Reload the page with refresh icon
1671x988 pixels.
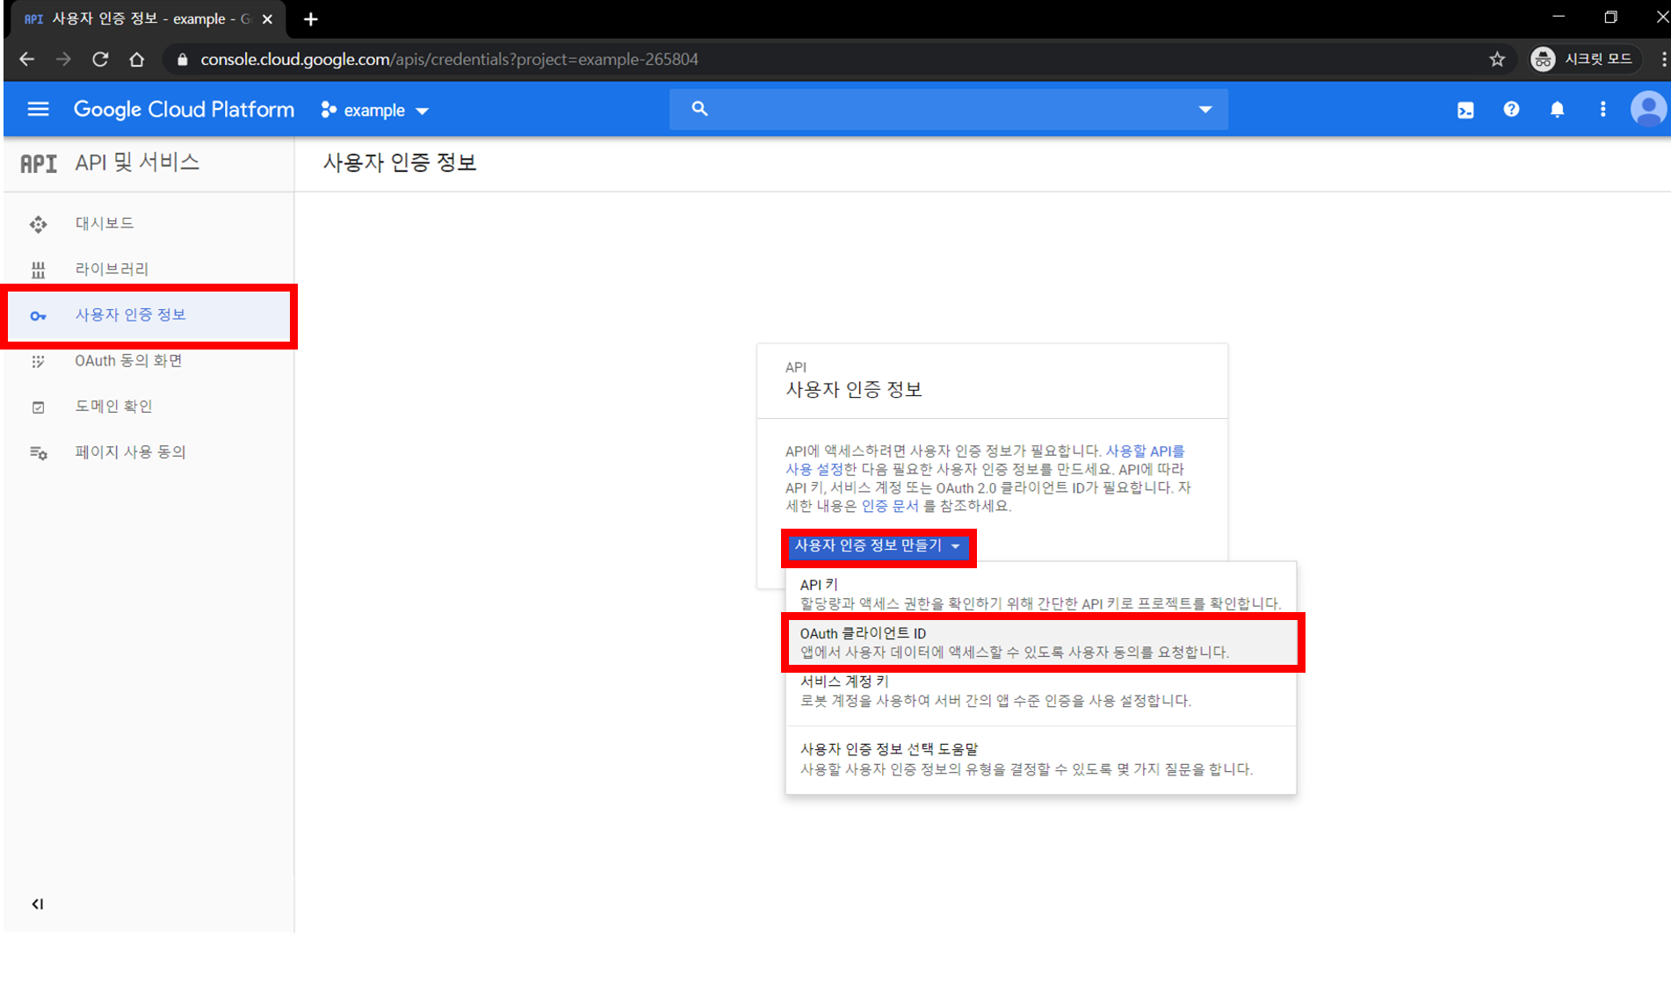pyautogui.click(x=100, y=60)
